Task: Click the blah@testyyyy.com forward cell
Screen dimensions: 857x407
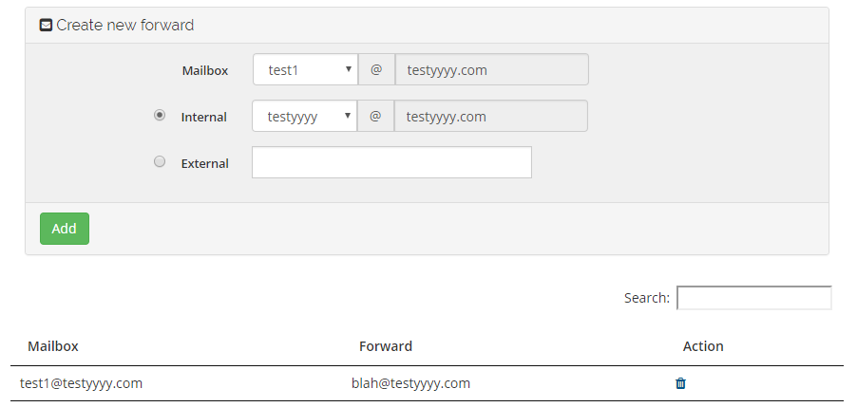Action: pos(410,383)
